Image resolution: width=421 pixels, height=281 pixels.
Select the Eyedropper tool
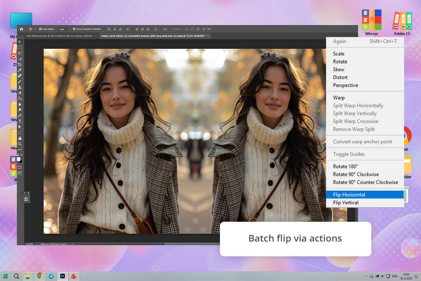[20, 70]
